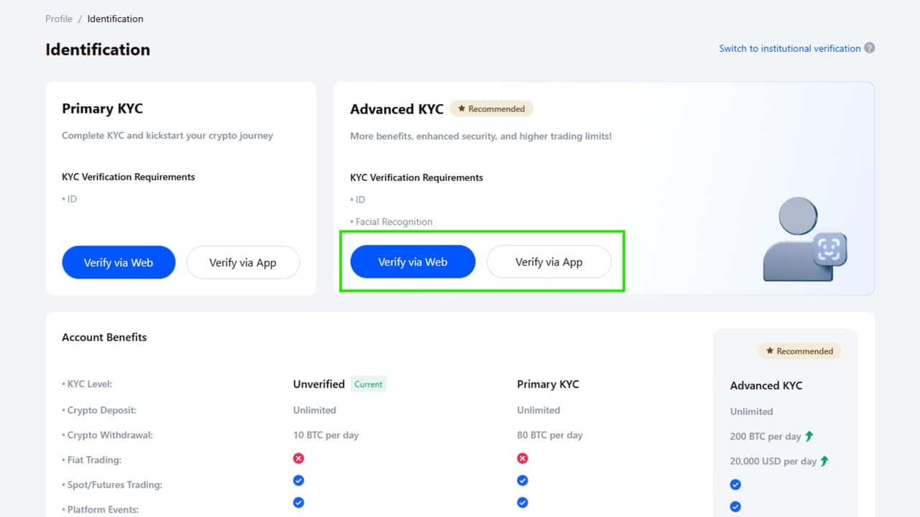Image resolution: width=920 pixels, height=517 pixels.
Task: Click Verify via App under Primary KYC
Action: point(243,262)
